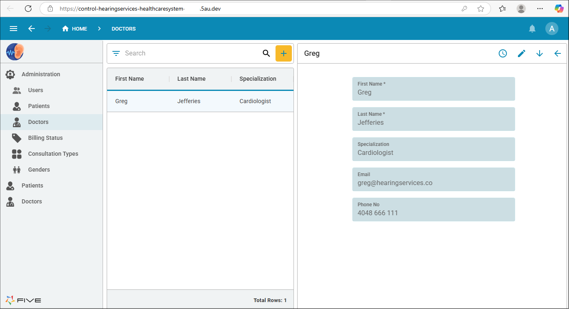Click the Phone No field
Screen dimensions: 569x309
tap(434, 210)
